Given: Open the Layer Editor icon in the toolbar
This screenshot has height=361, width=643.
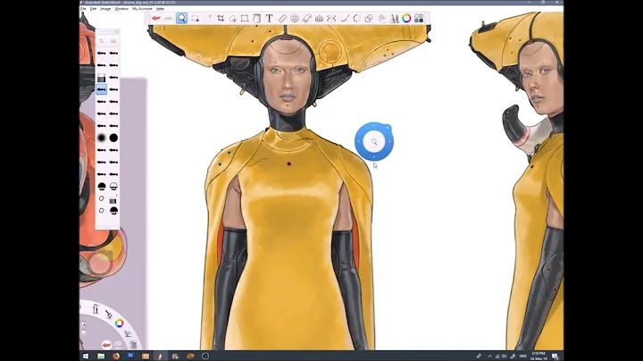Looking at the screenshot, I should pos(382,19).
